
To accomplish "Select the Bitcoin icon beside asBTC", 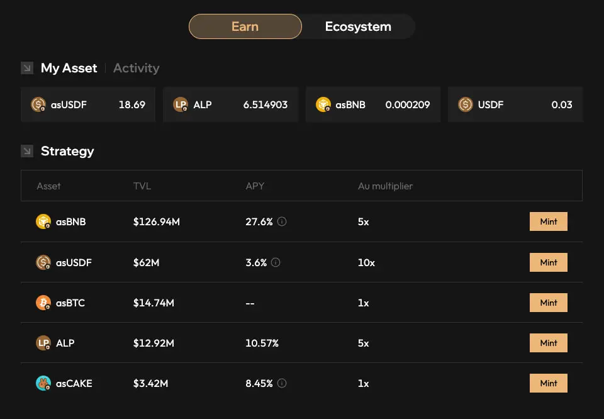I will tap(43, 303).
